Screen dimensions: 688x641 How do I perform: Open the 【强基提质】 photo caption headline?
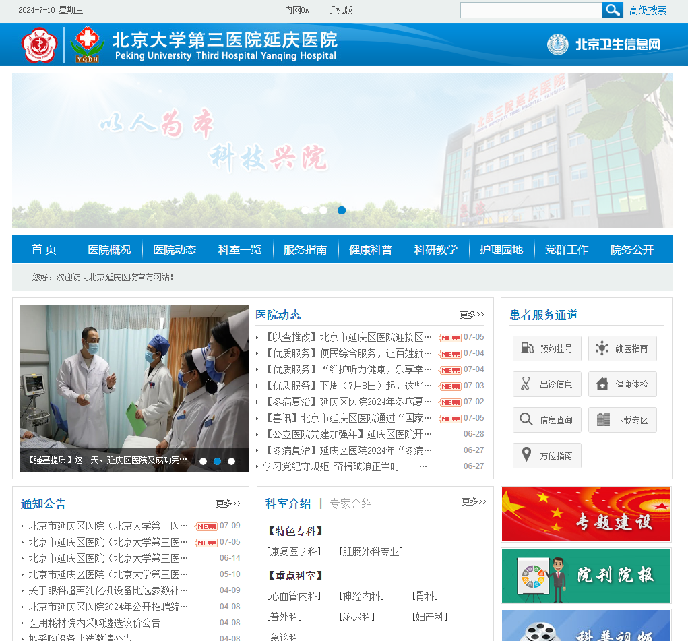pos(107,460)
